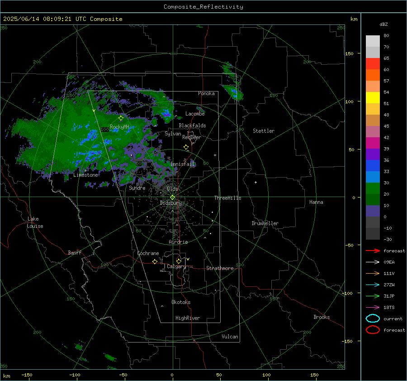407x381 pixels.
Task: Click the cyan 'current' ellipse legend symbol
Action: click(x=373, y=318)
